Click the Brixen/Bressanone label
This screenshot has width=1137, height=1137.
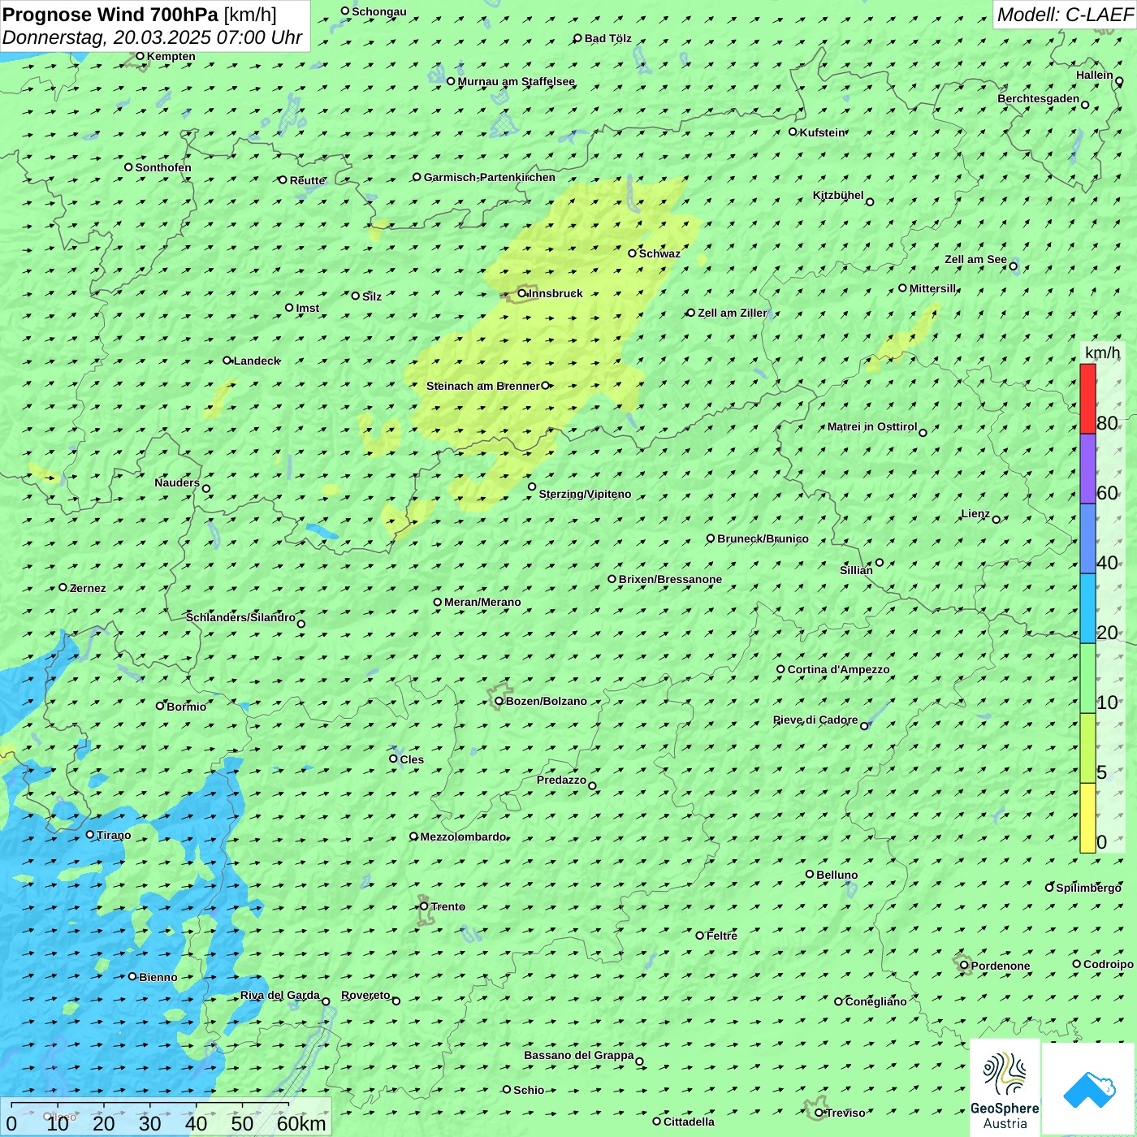pyautogui.click(x=670, y=579)
